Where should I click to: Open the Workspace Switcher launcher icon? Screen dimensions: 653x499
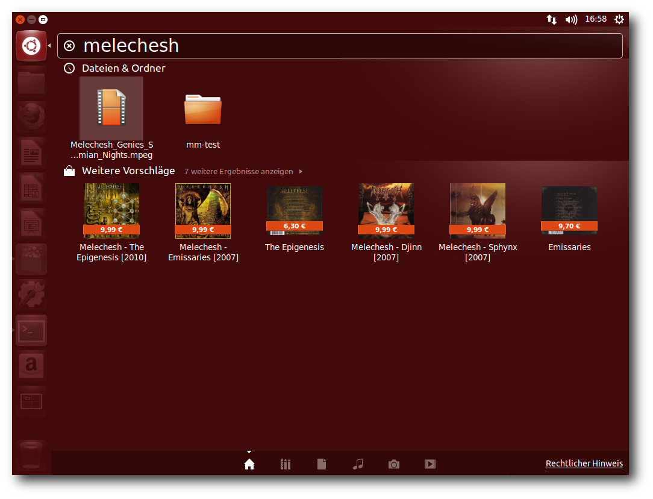(x=31, y=401)
